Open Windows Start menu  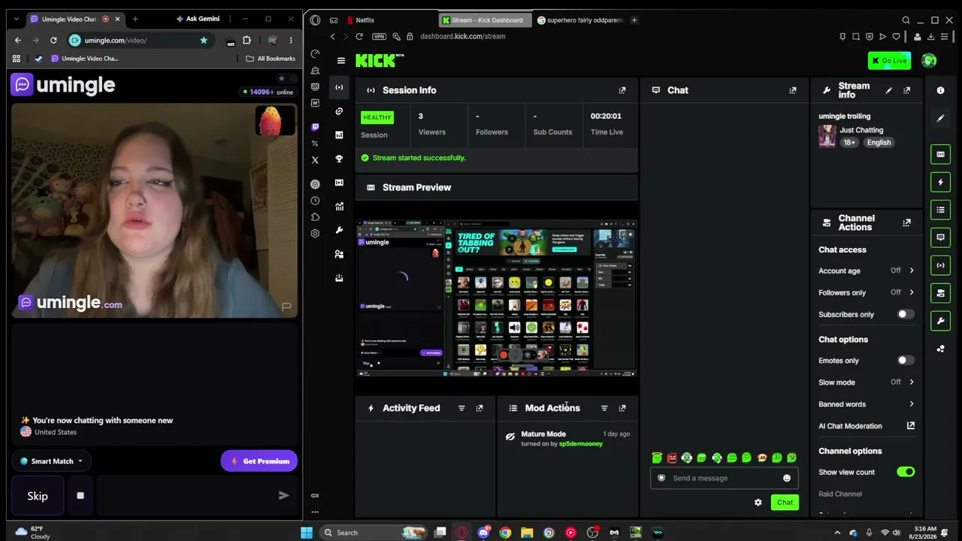(x=307, y=533)
